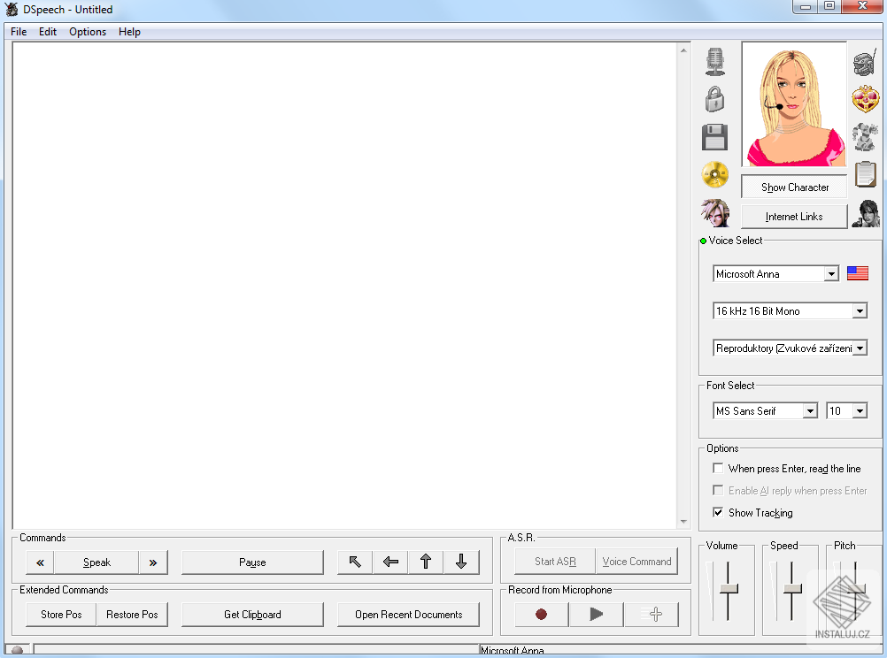Click the lock icon in the sidebar
The image size is (887, 658).
point(714,99)
